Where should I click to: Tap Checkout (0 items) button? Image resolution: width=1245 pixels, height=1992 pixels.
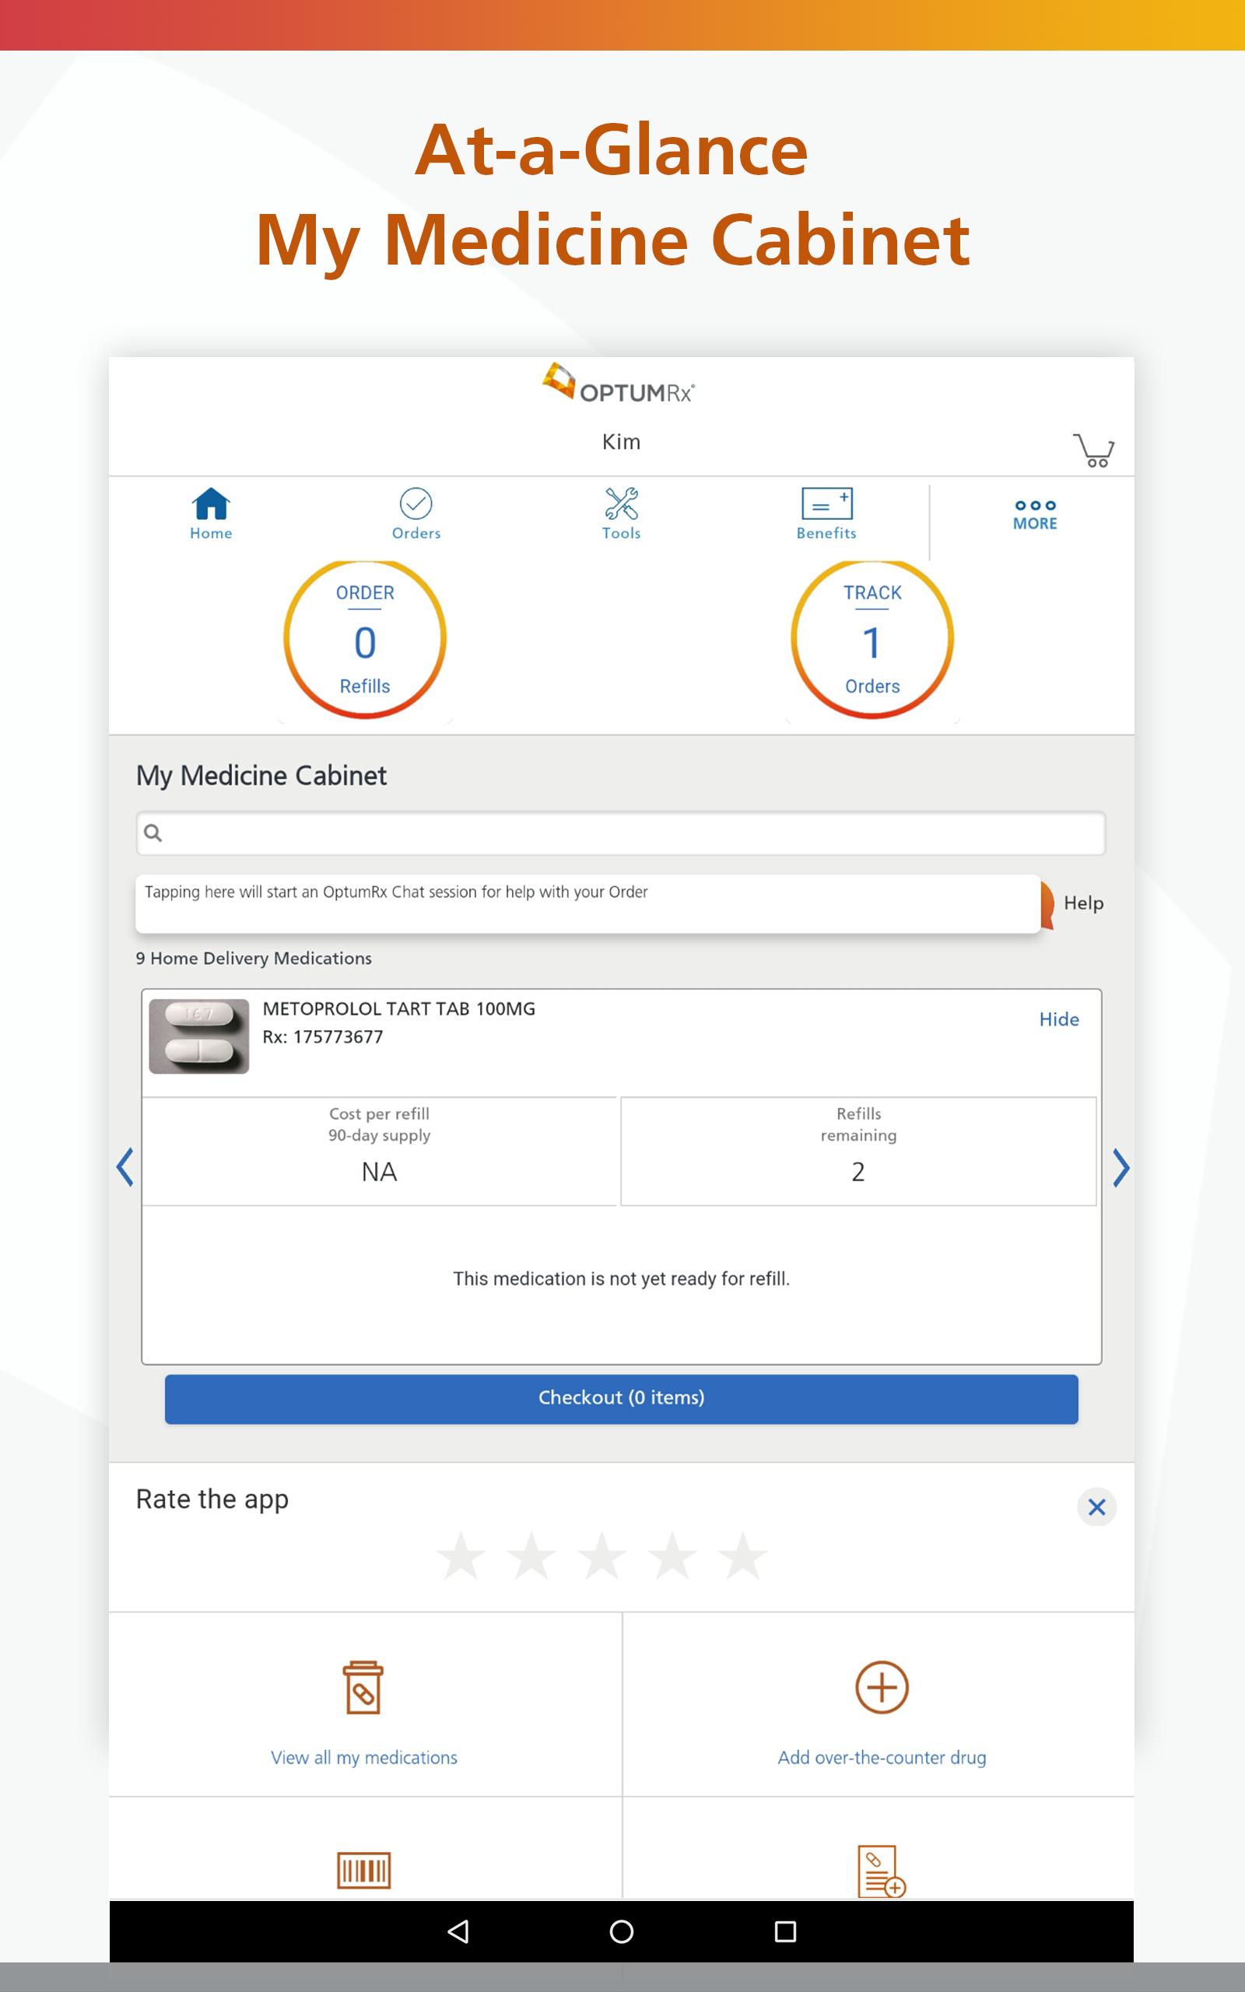[621, 1398]
